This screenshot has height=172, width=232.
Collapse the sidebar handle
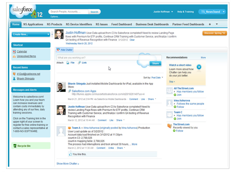click(x=52, y=34)
